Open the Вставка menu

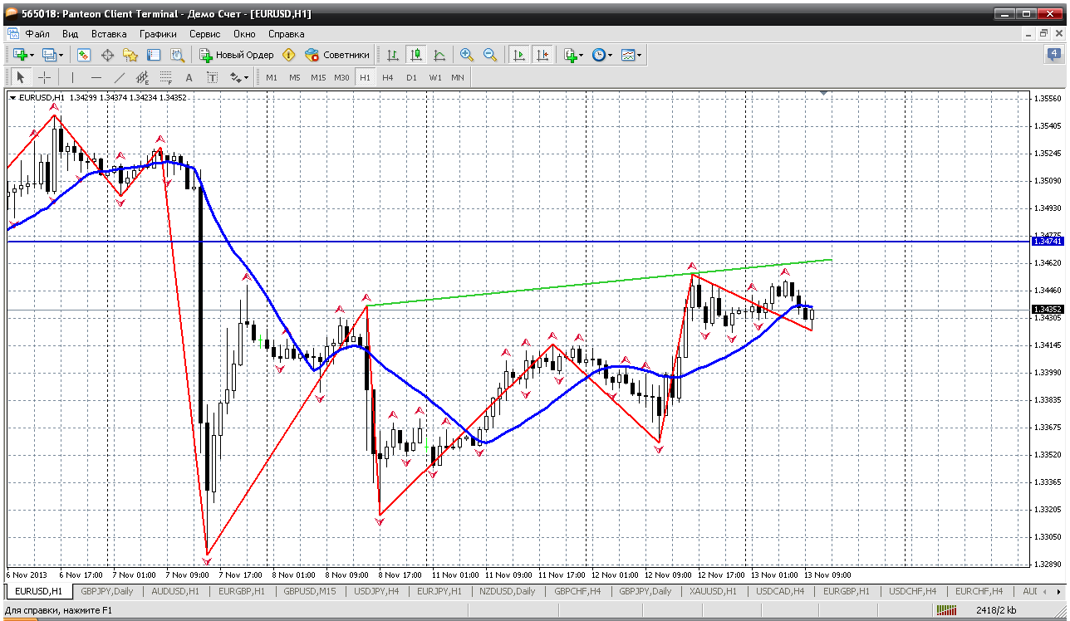click(x=109, y=34)
